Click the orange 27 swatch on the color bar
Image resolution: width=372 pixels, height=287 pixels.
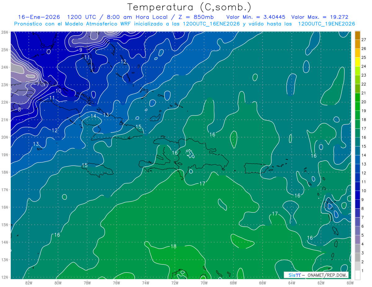[x=357, y=36]
